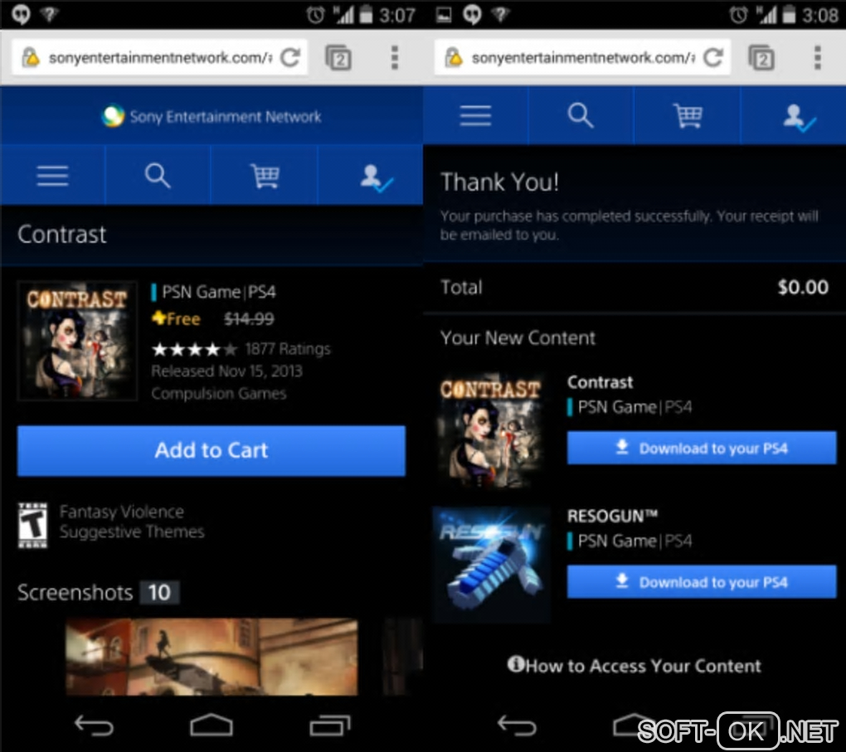Open the first Contrast screenshot preview
Screen dimensions: 846x752
coord(211,657)
